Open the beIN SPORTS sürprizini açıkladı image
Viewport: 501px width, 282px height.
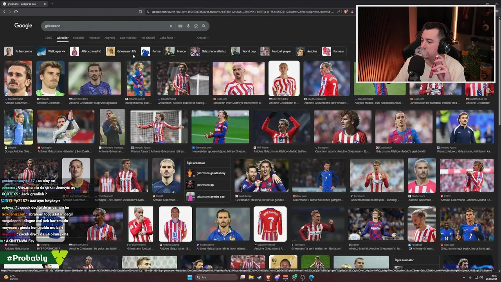94,78
